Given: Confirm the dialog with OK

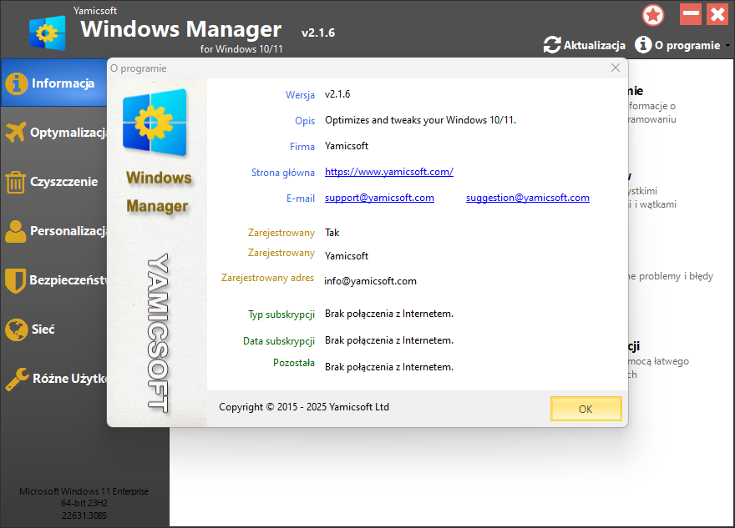Looking at the screenshot, I should click(586, 409).
